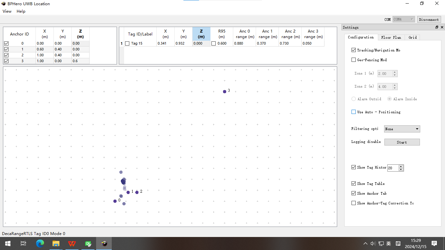Open Qt Creator from the taskbar

88,243
